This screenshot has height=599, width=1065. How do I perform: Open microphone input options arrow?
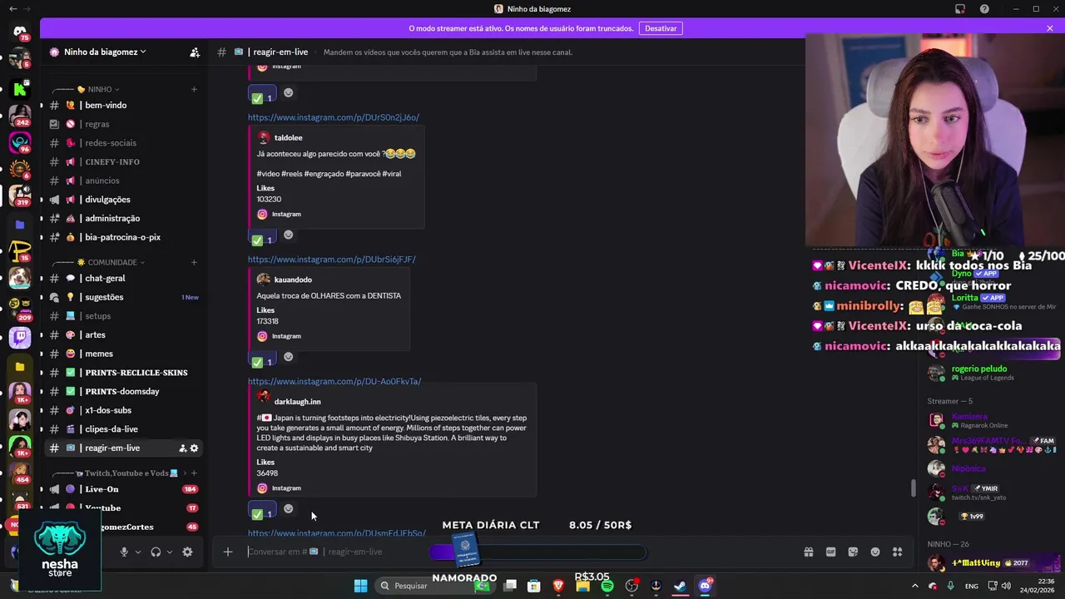point(138,552)
